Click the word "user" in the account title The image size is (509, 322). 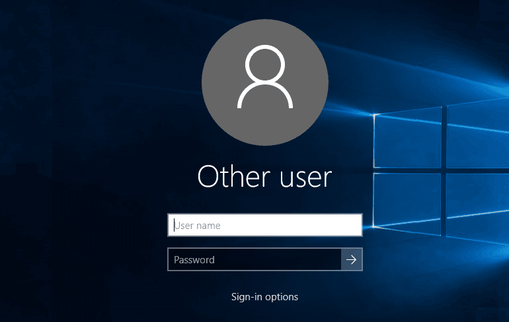(x=306, y=178)
